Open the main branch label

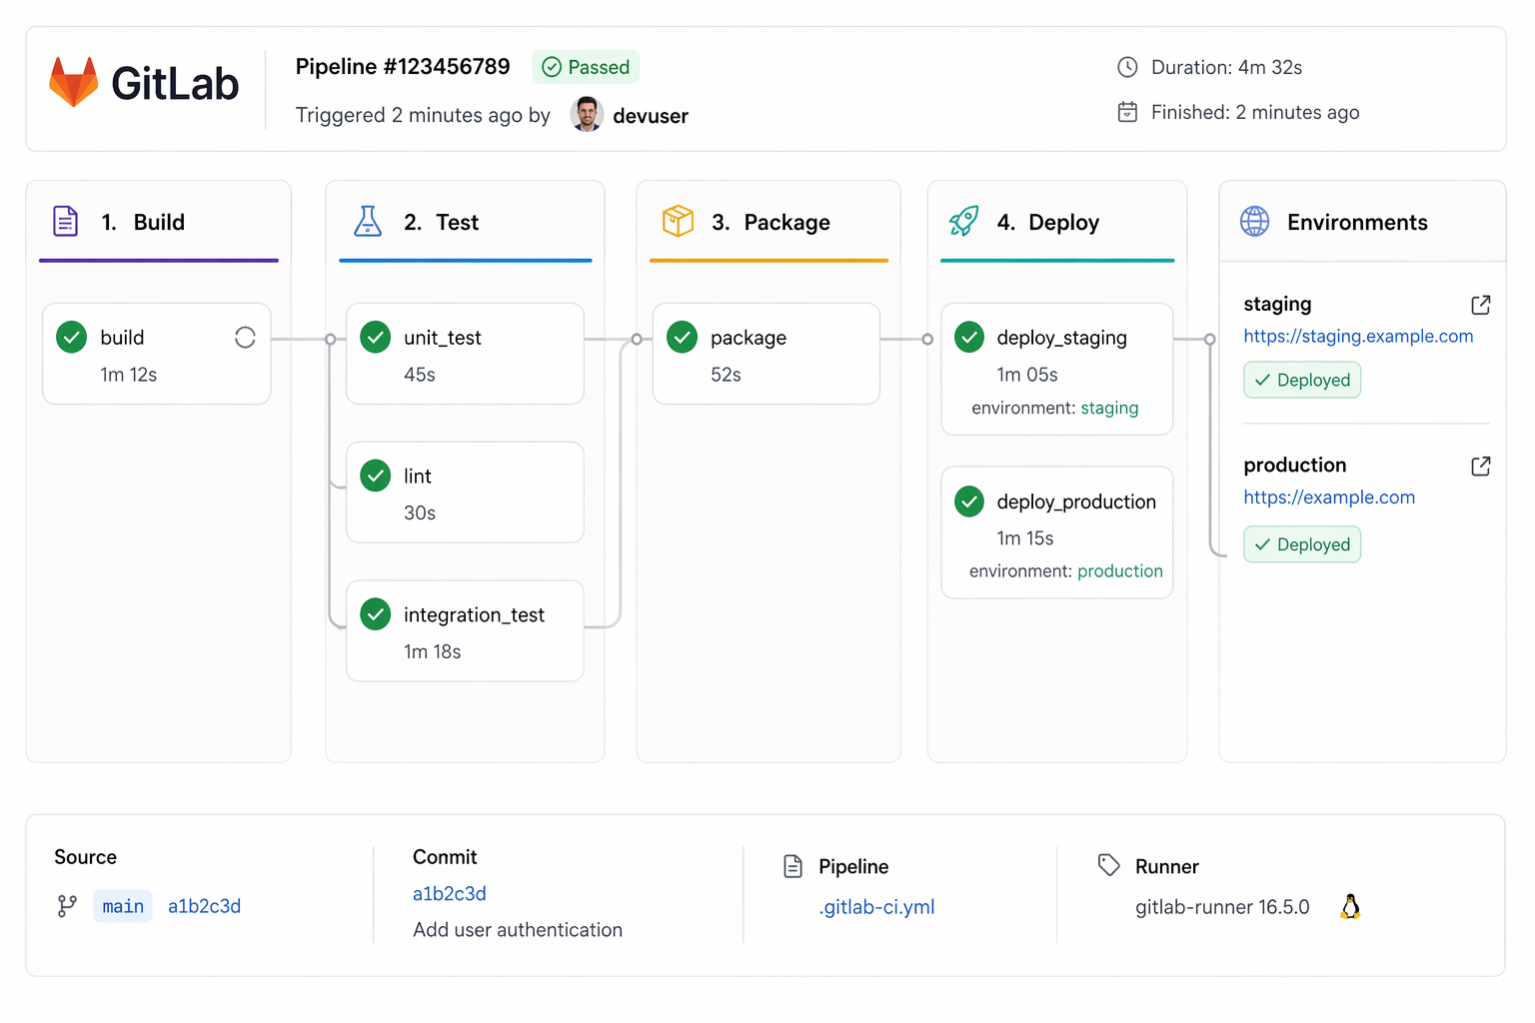[123, 906]
